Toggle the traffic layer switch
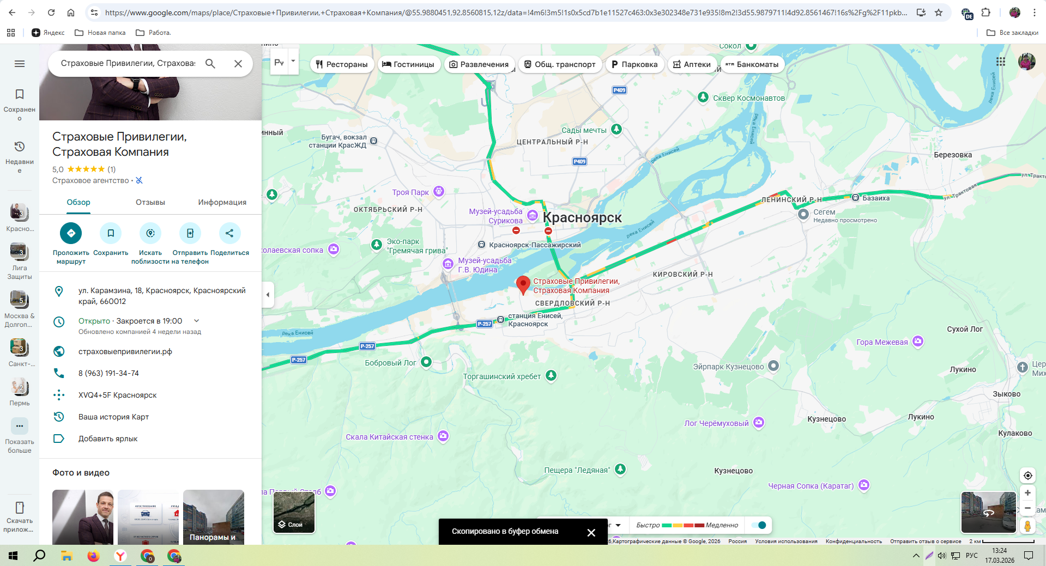This screenshot has height=566, width=1046. [759, 525]
